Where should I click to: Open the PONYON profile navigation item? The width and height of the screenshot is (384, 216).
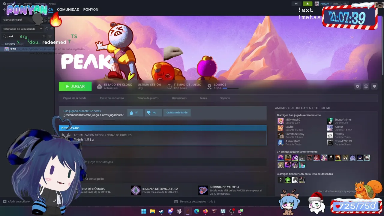tap(91, 10)
